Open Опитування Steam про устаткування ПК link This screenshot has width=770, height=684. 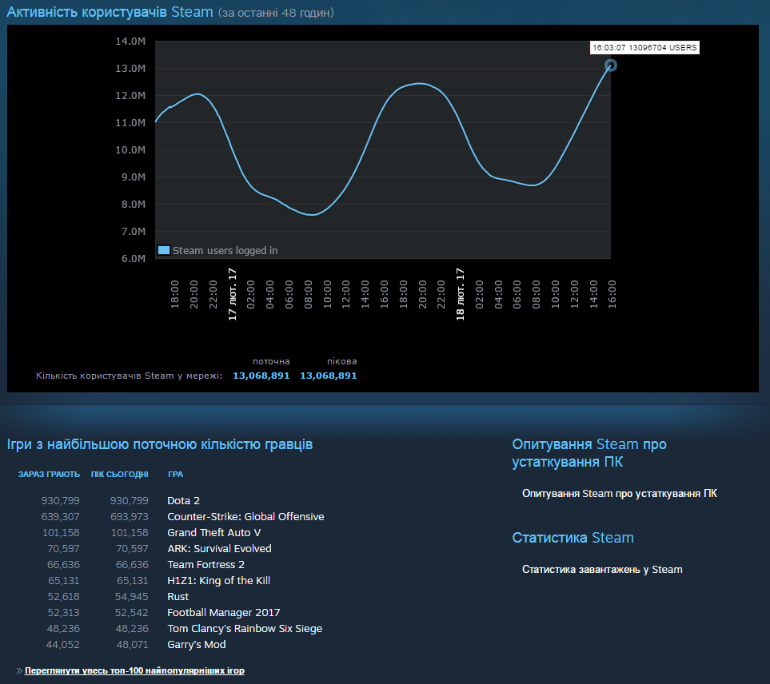(x=619, y=493)
